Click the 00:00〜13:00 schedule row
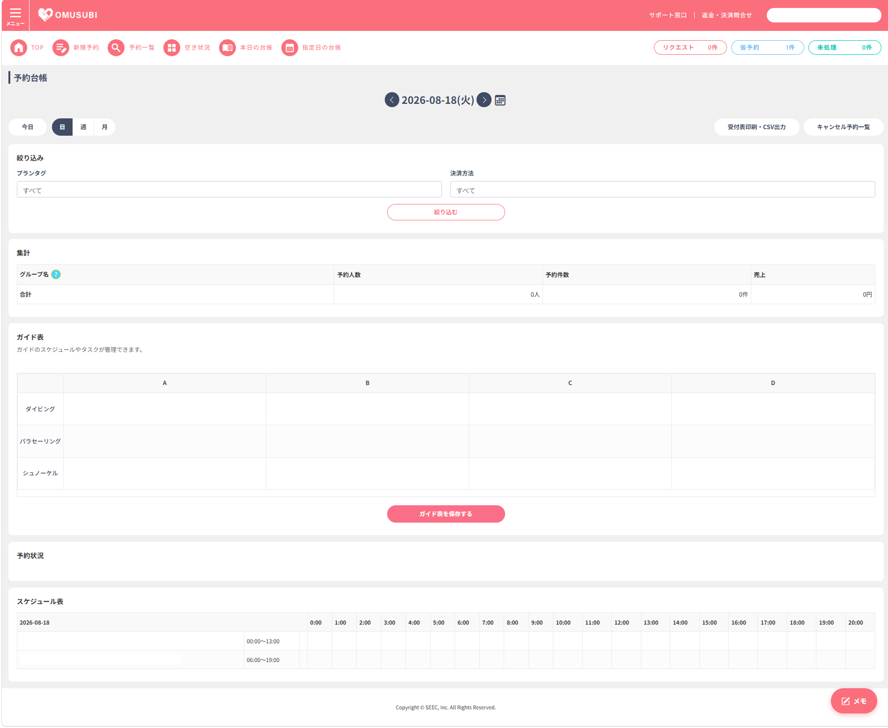This screenshot has width=888, height=728. (446, 641)
